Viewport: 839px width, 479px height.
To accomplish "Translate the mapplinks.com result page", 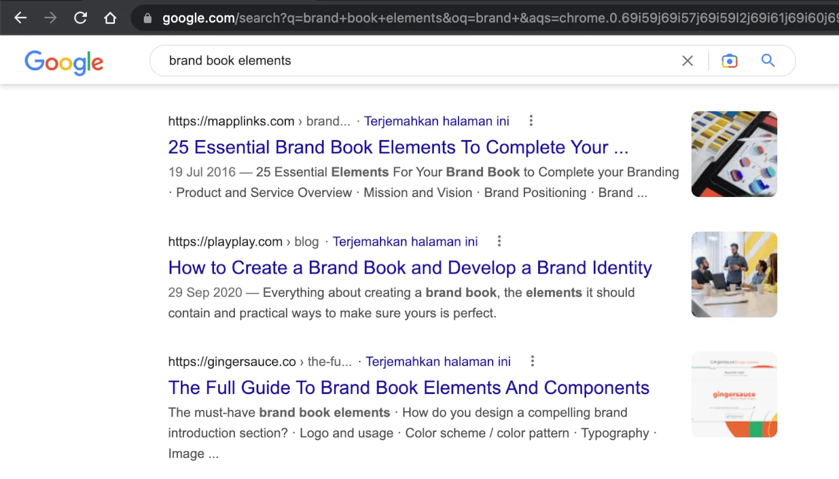I will tap(436, 121).
